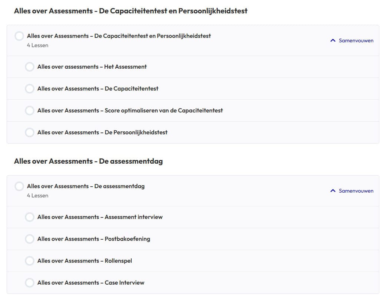The image size is (386, 295).
Task: Click the '4 Lessen' label of the first module
Action: (37, 45)
